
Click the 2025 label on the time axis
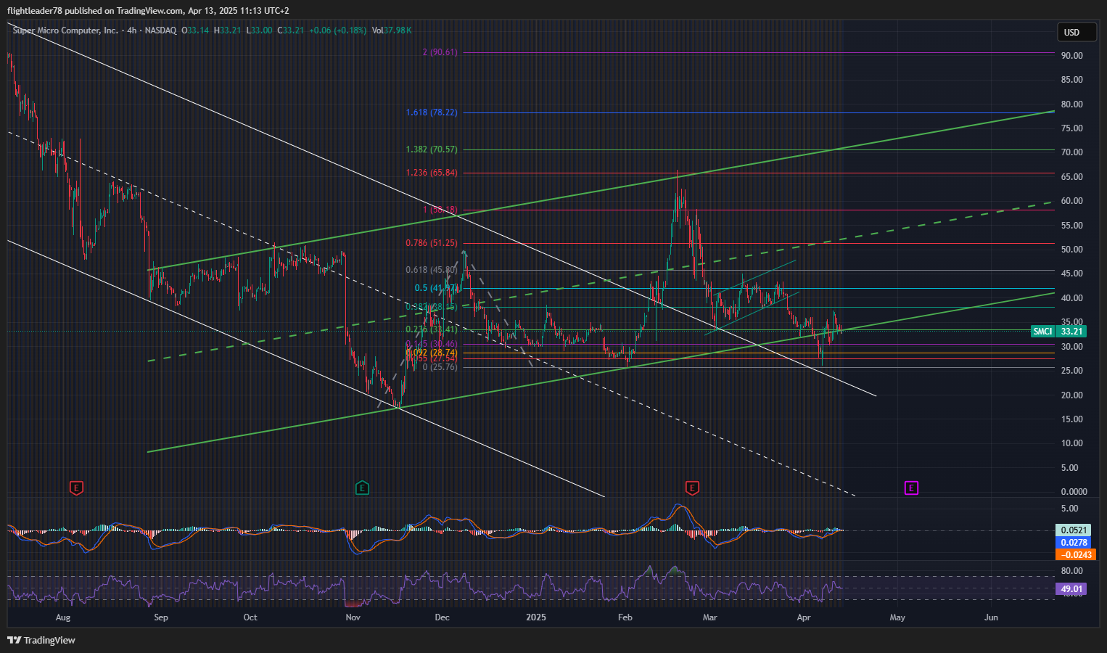pyautogui.click(x=536, y=617)
